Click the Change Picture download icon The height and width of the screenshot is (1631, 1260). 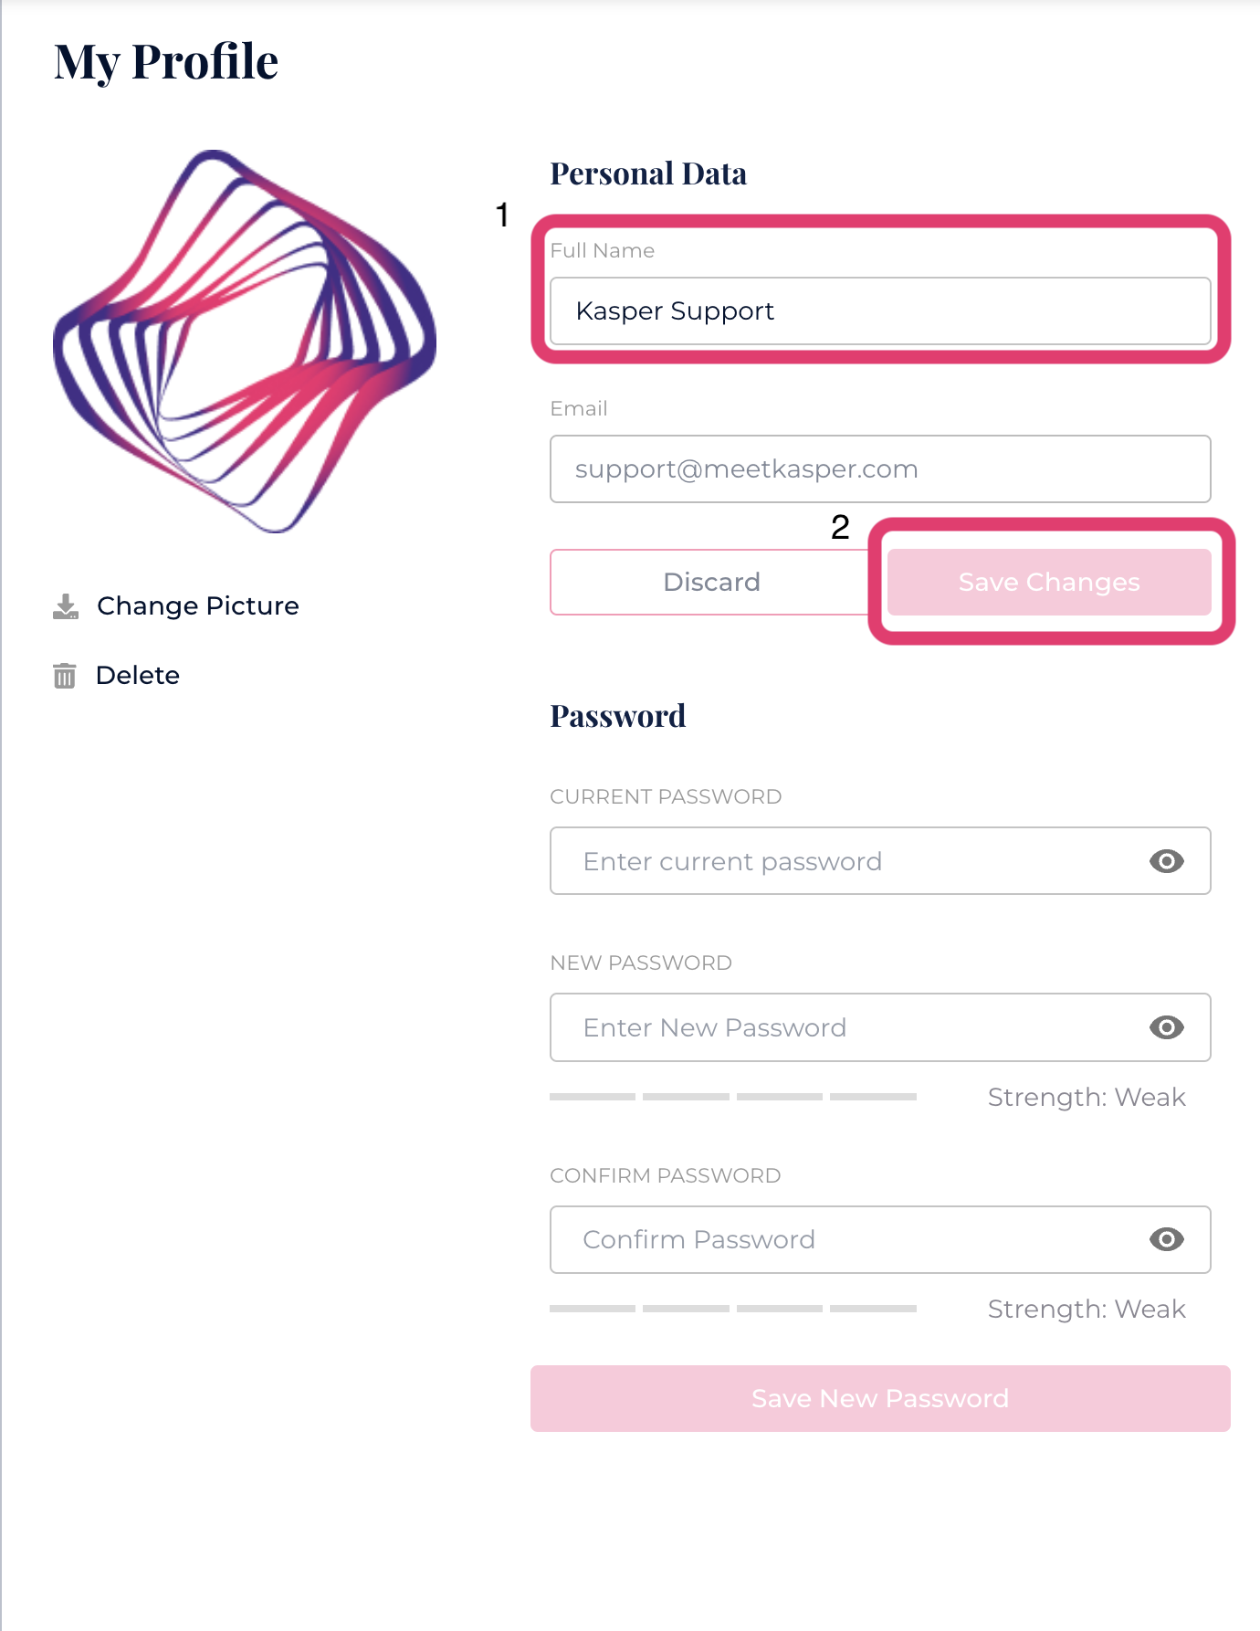click(x=66, y=606)
